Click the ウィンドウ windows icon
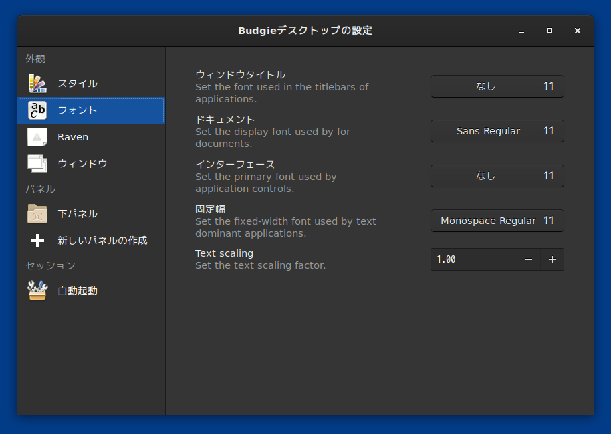 37,164
